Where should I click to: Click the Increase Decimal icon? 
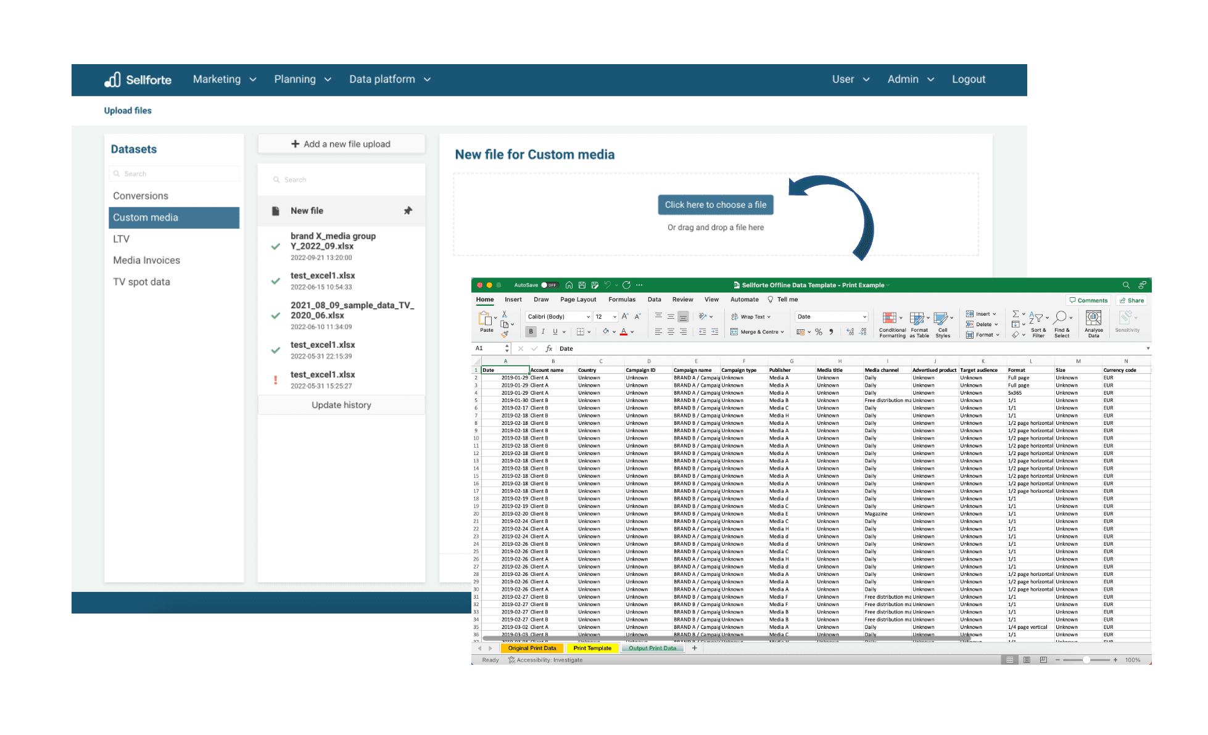click(x=850, y=332)
